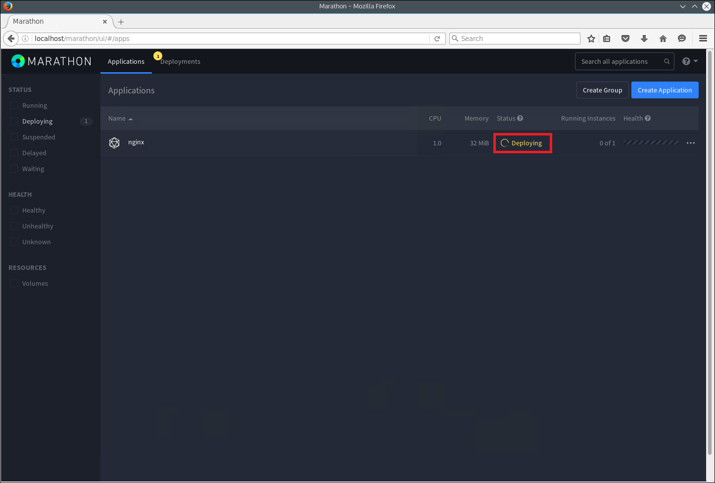This screenshot has width=715, height=483.
Task: Click the Firefox home icon
Action: click(x=663, y=39)
